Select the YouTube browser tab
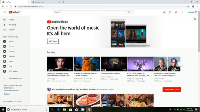This screenshot has height=112, width=200. (x=16, y=2)
